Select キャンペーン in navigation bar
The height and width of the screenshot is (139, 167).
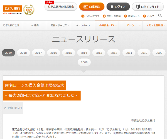pos(83,25)
